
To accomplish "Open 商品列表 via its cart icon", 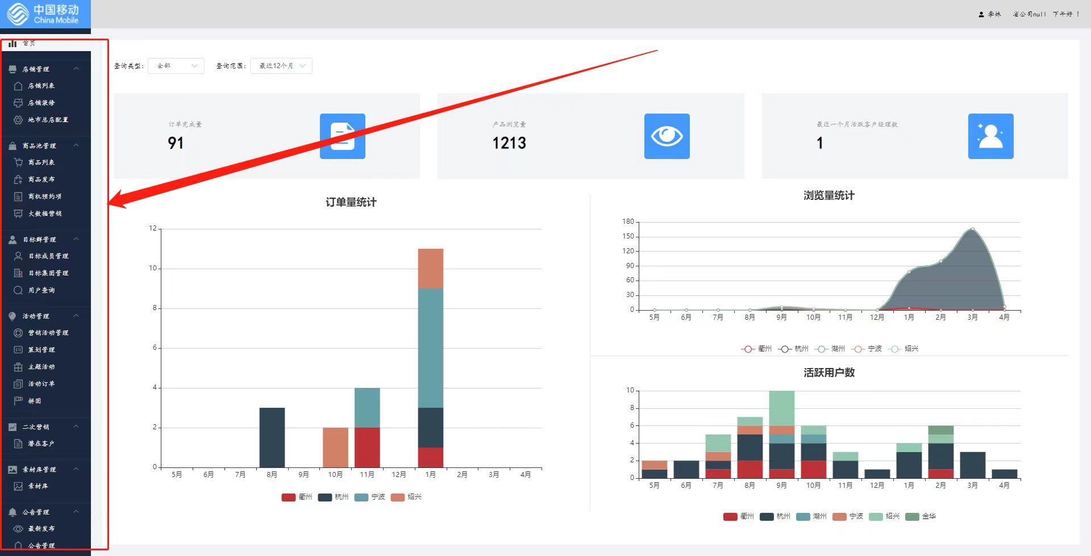I will (x=18, y=162).
